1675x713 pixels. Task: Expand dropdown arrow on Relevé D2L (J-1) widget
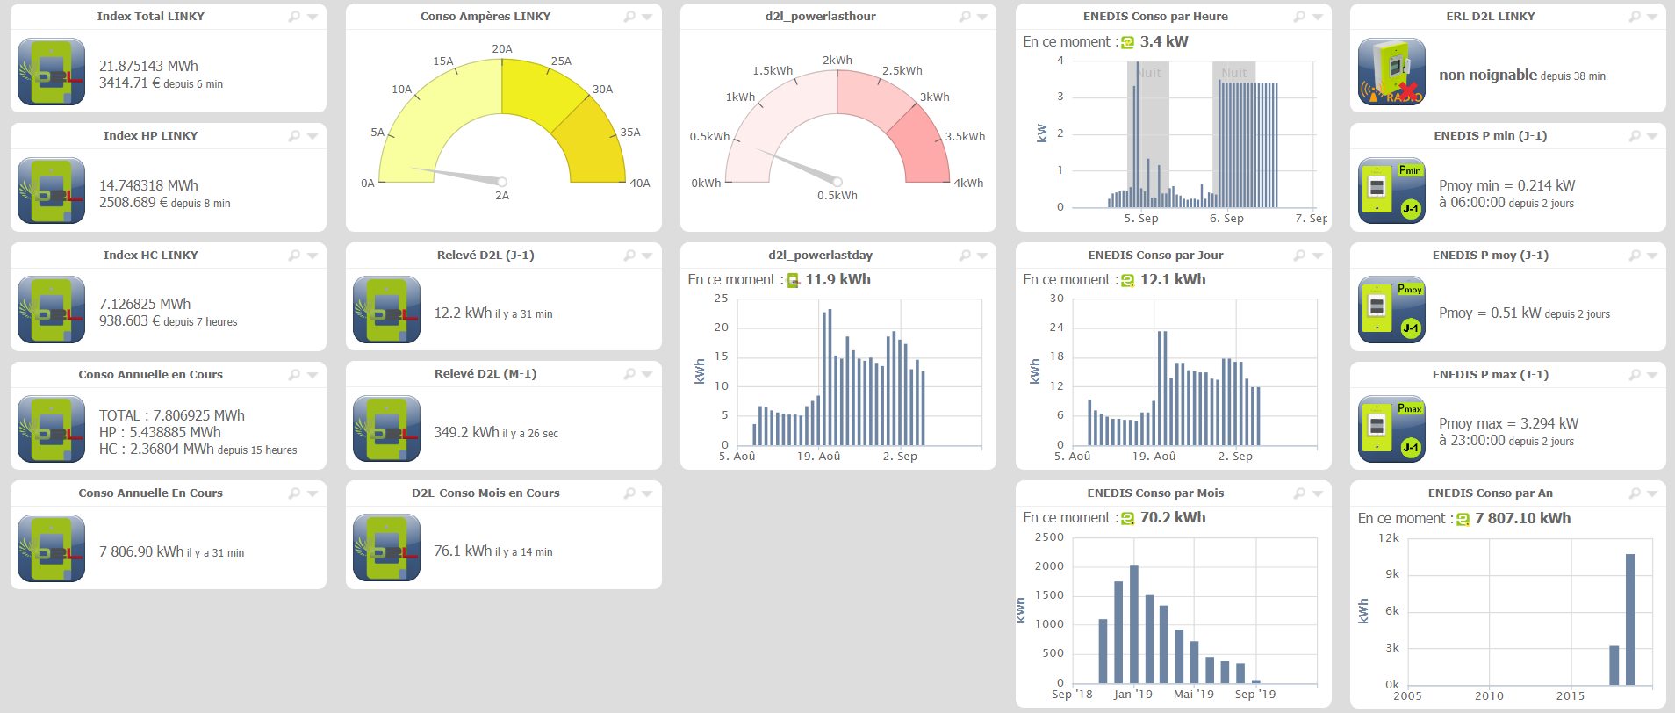coord(647,256)
